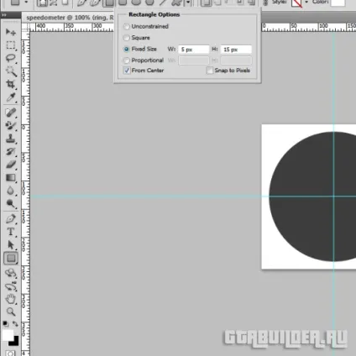Open the geometry options dropdown arrow

point(188,3)
